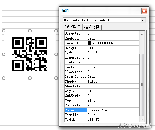Close the 属性 properties window
This screenshot has width=155, height=130.
(x=144, y=11)
